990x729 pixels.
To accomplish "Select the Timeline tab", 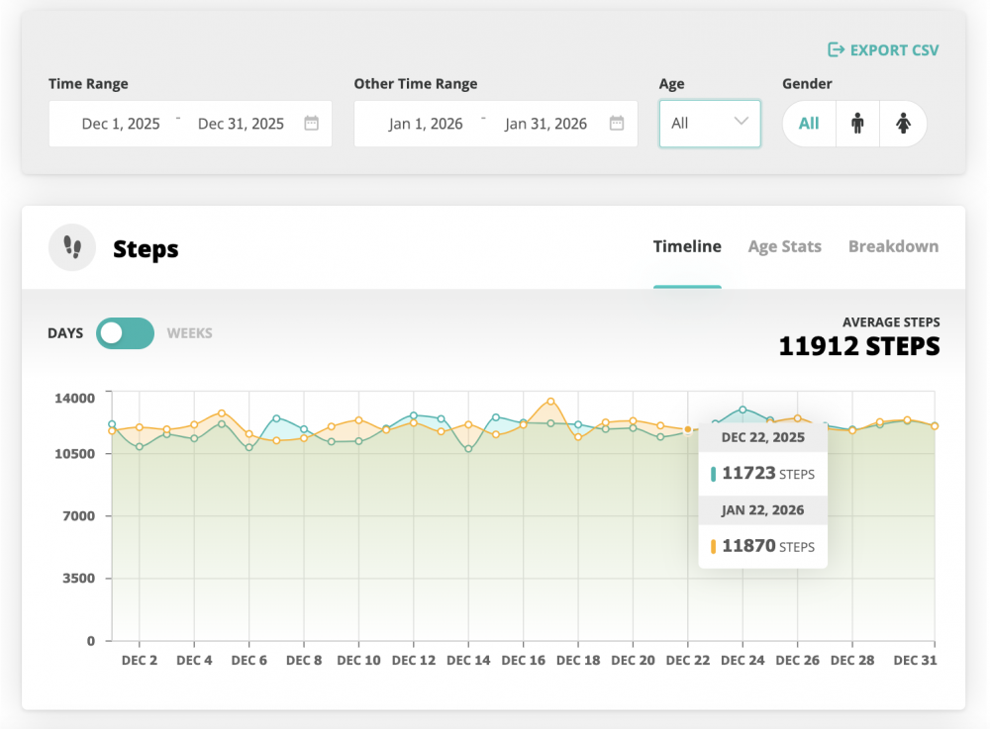I will pyautogui.click(x=687, y=246).
